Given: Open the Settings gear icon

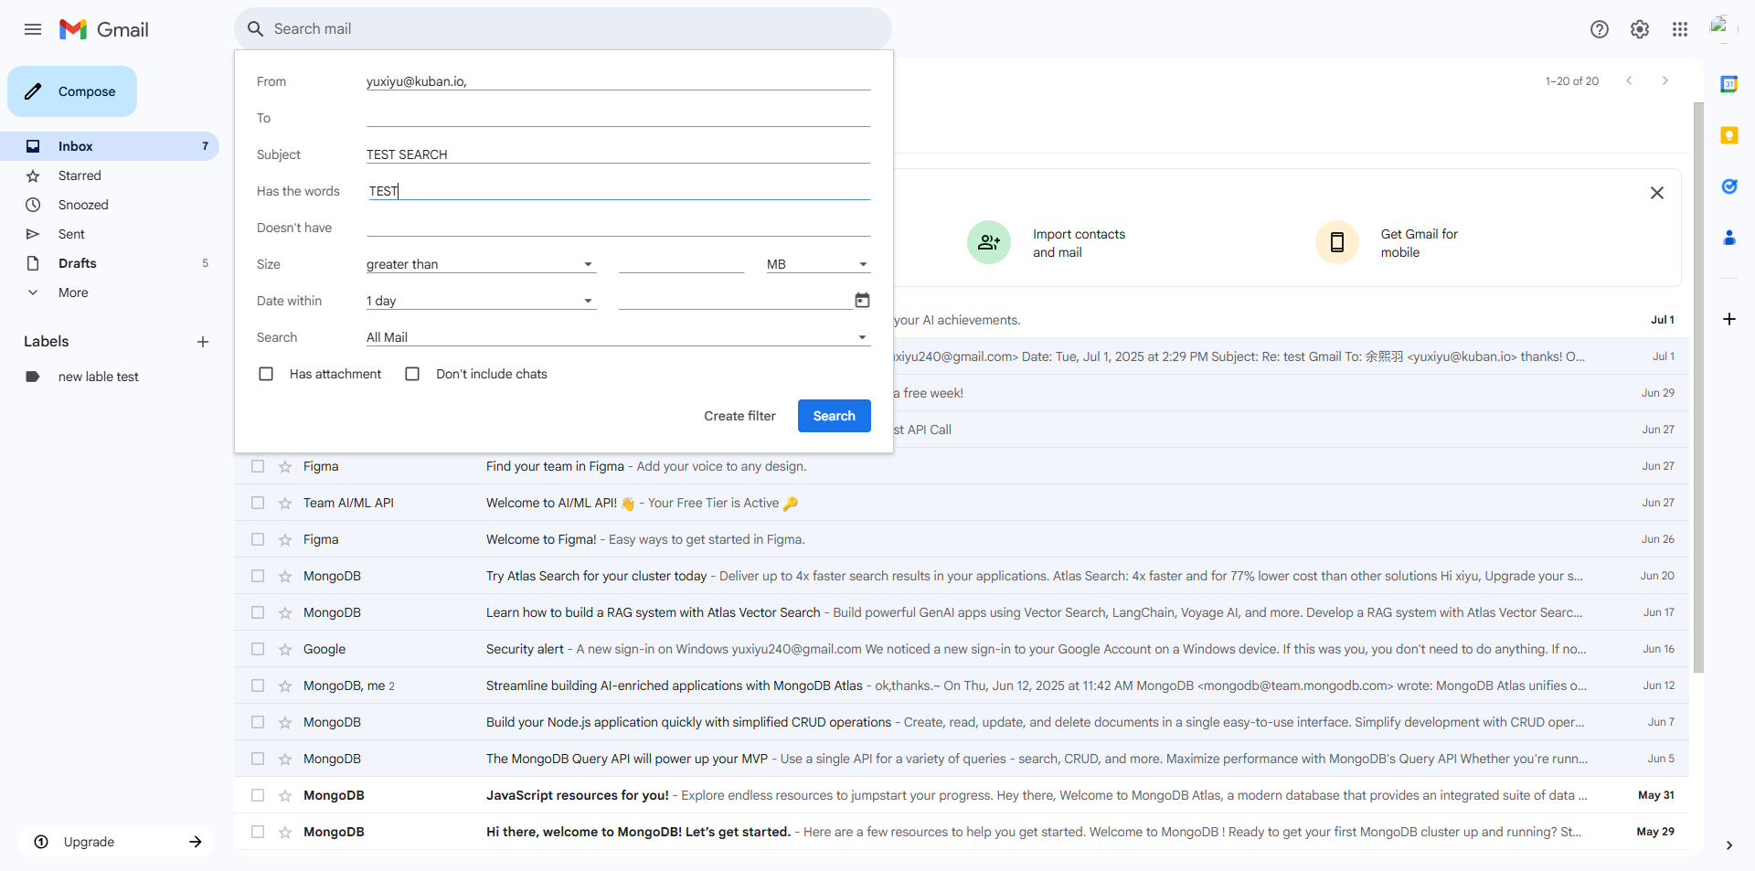Looking at the screenshot, I should click(1640, 29).
